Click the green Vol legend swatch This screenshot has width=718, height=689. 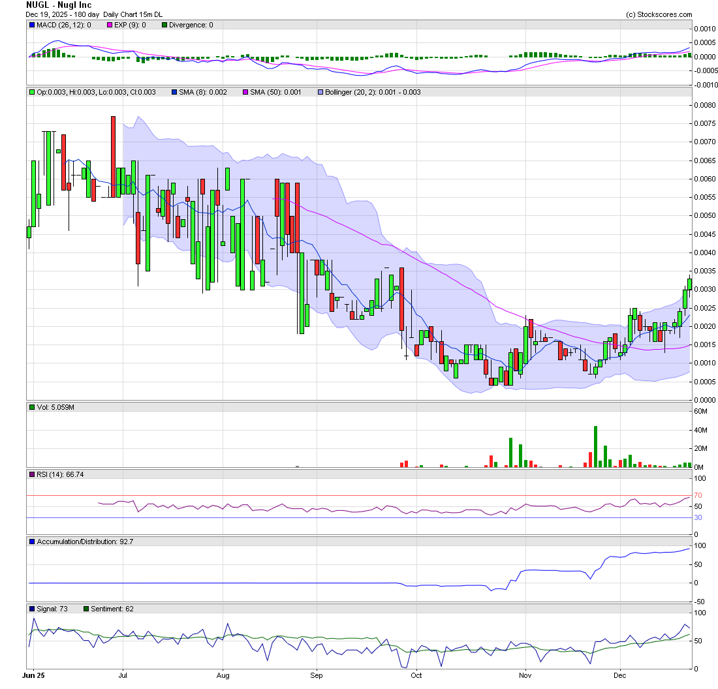[x=32, y=407]
